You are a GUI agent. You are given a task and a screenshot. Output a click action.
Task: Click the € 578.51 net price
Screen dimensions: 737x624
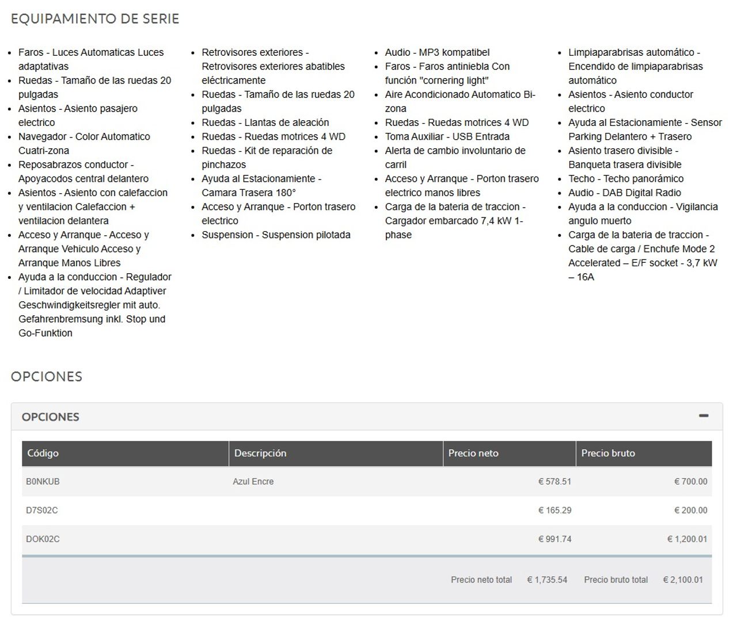(554, 481)
